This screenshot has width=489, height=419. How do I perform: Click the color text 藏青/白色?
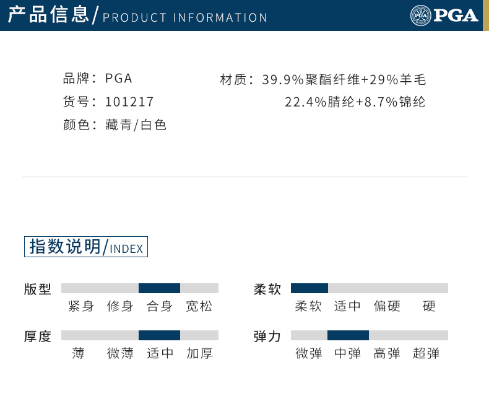coord(136,125)
